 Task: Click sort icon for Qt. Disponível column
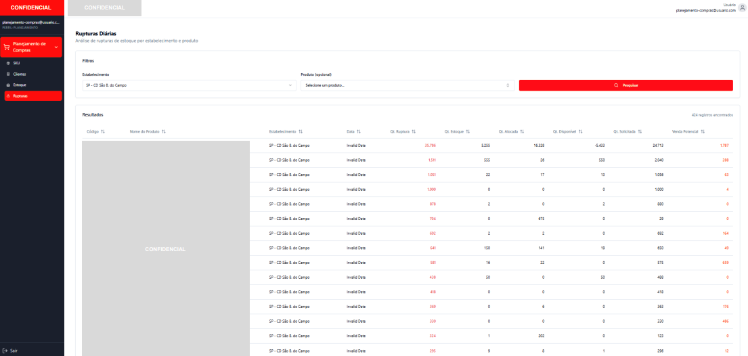point(581,131)
